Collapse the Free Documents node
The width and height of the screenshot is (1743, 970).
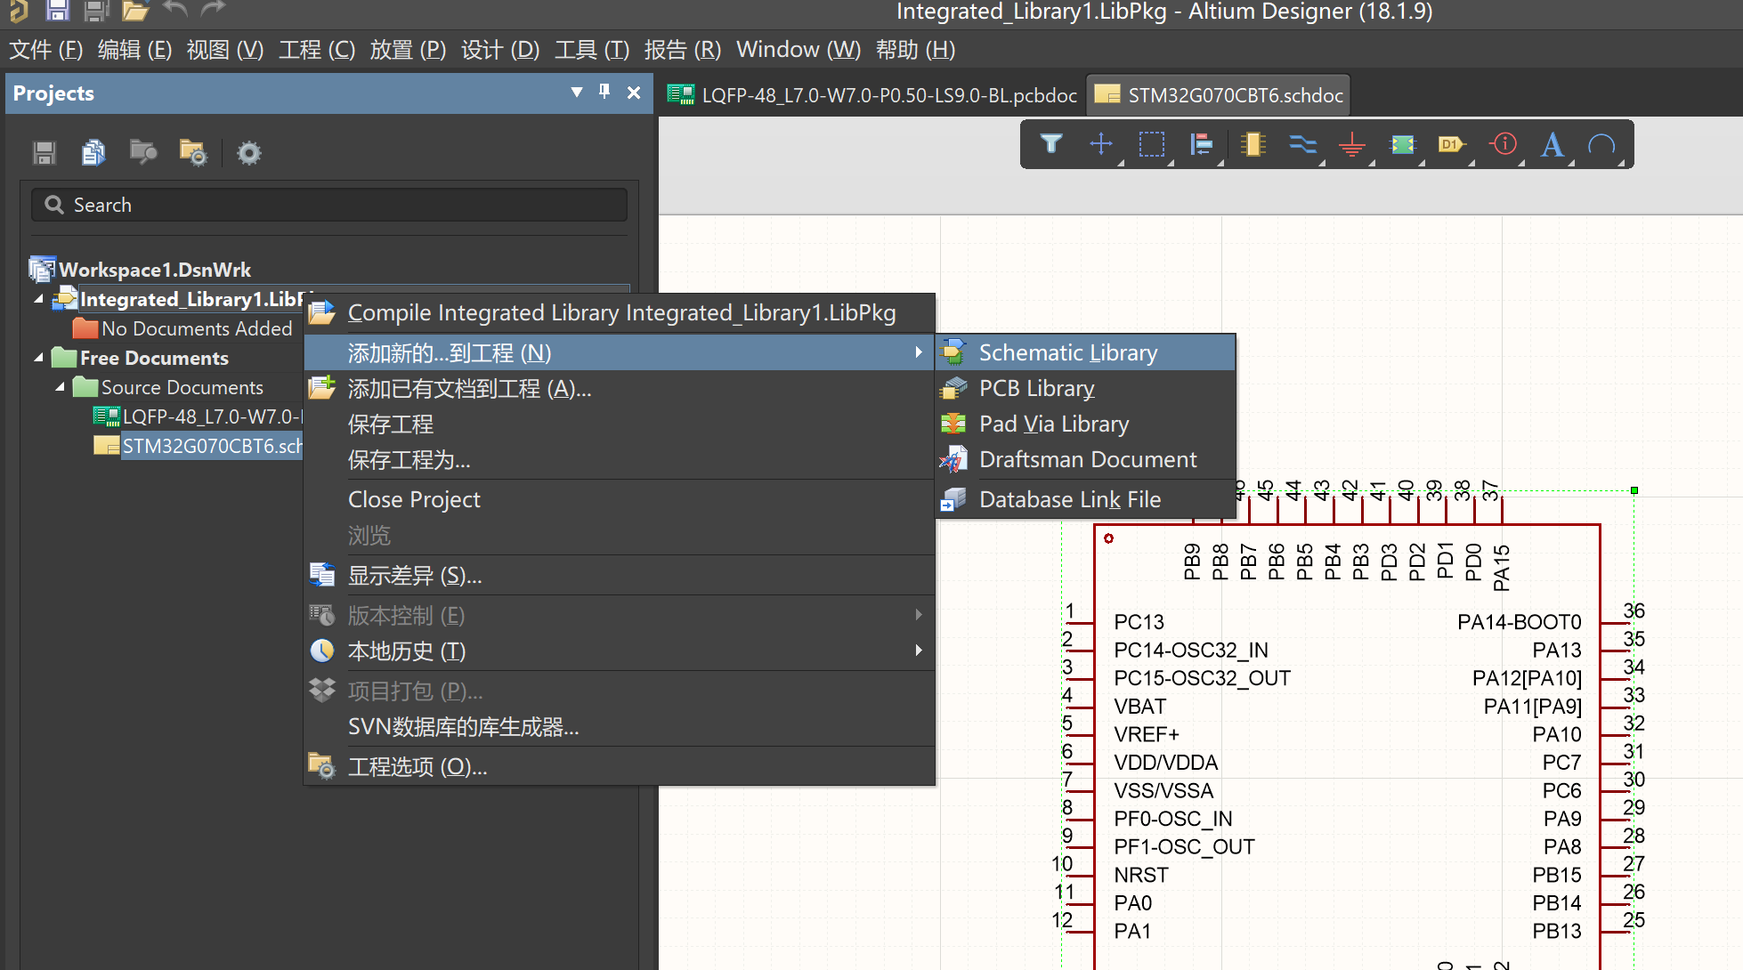tap(38, 358)
